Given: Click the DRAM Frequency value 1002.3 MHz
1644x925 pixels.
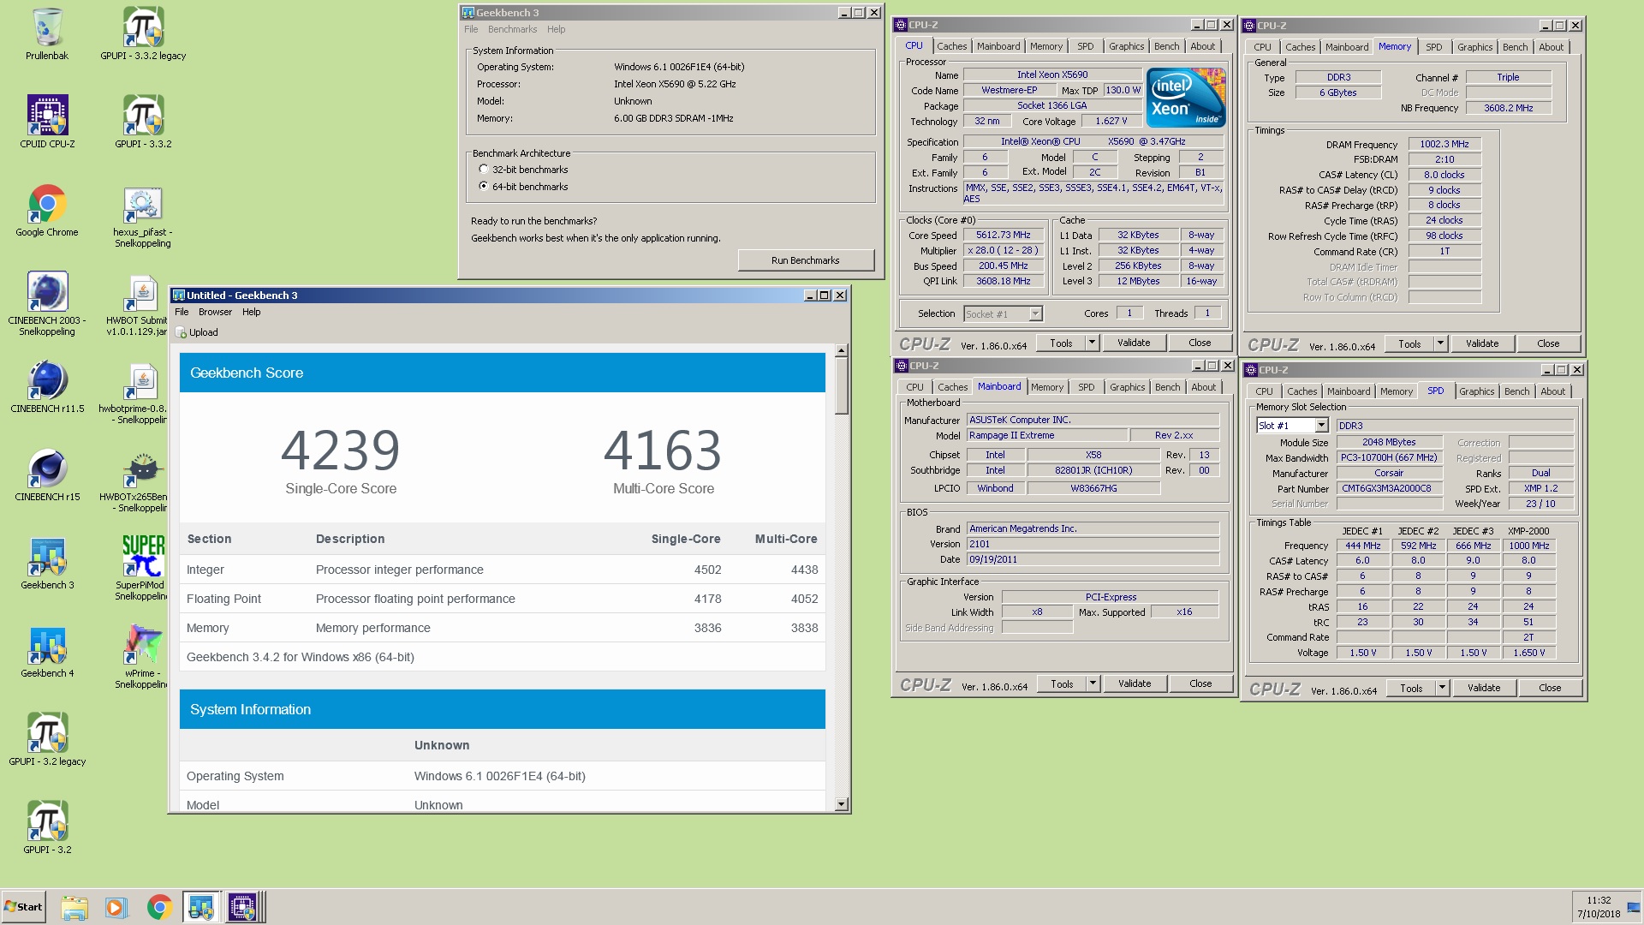Looking at the screenshot, I should 1444,144.
